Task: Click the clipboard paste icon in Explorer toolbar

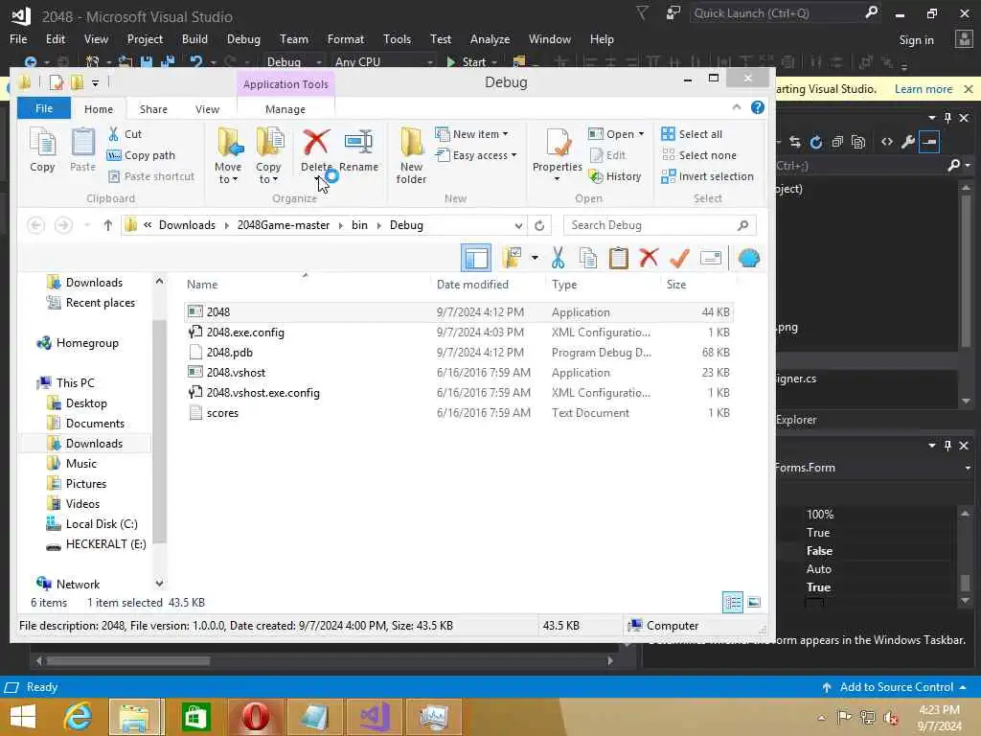Action: pos(618,258)
